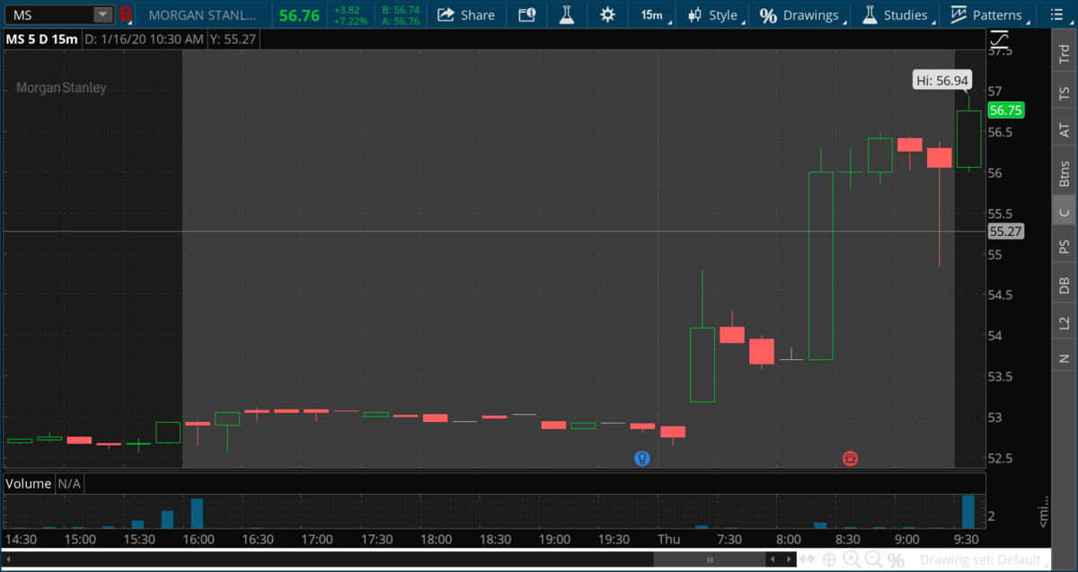
Task: Click the A: 56.76 ask price
Action: pyautogui.click(x=400, y=21)
